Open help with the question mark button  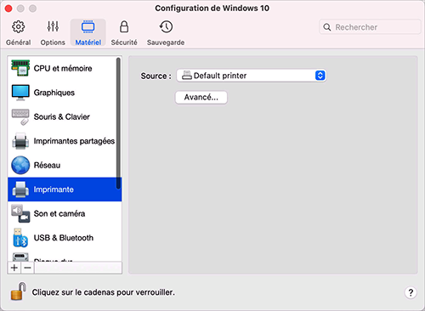pyautogui.click(x=411, y=292)
